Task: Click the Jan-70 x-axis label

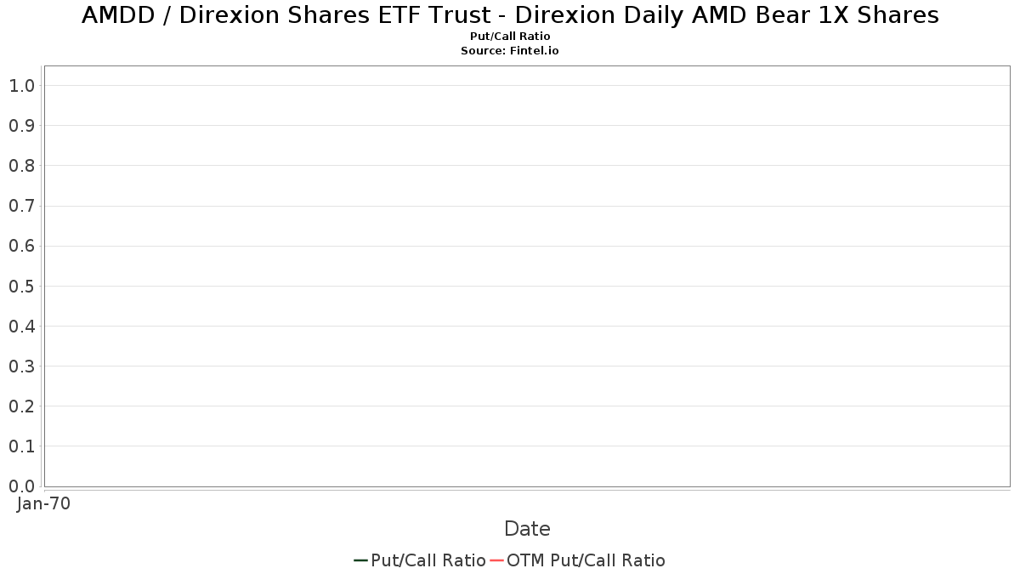Action: click(x=43, y=503)
